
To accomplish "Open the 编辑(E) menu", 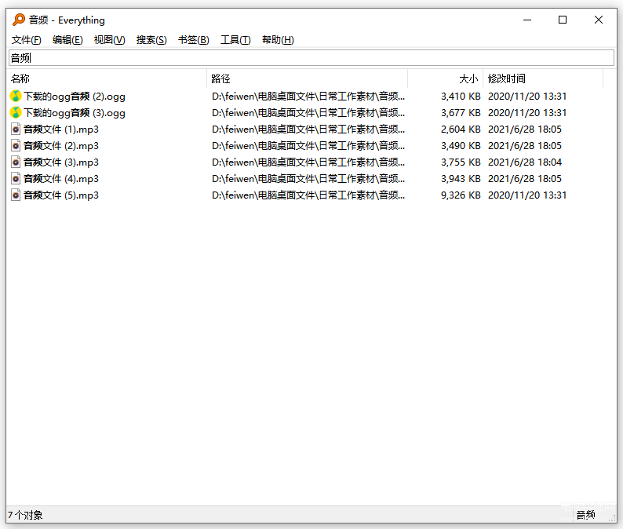I will (x=67, y=40).
